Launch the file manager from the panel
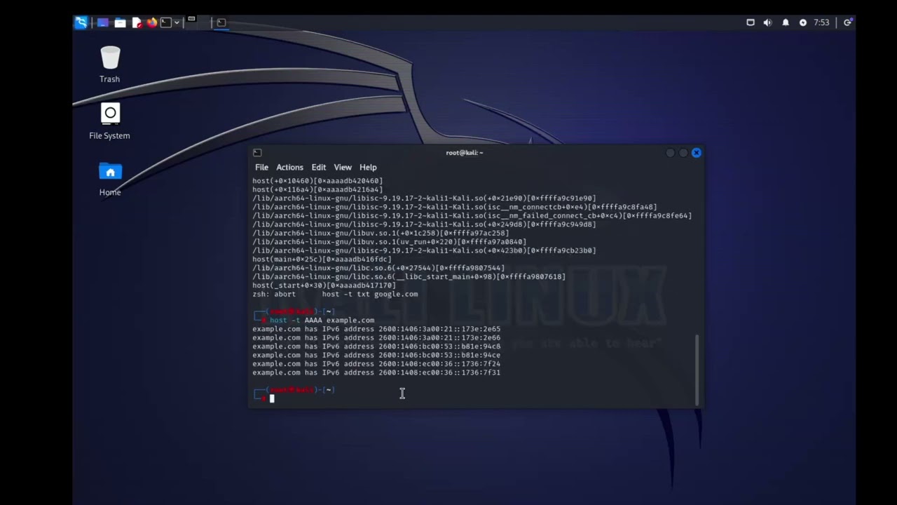The image size is (897, 505). click(120, 22)
